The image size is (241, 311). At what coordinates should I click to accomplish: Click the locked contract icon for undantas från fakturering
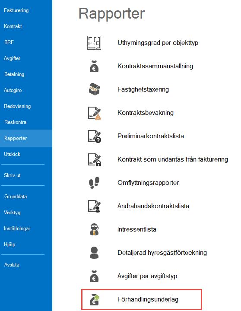click(95, 159)
